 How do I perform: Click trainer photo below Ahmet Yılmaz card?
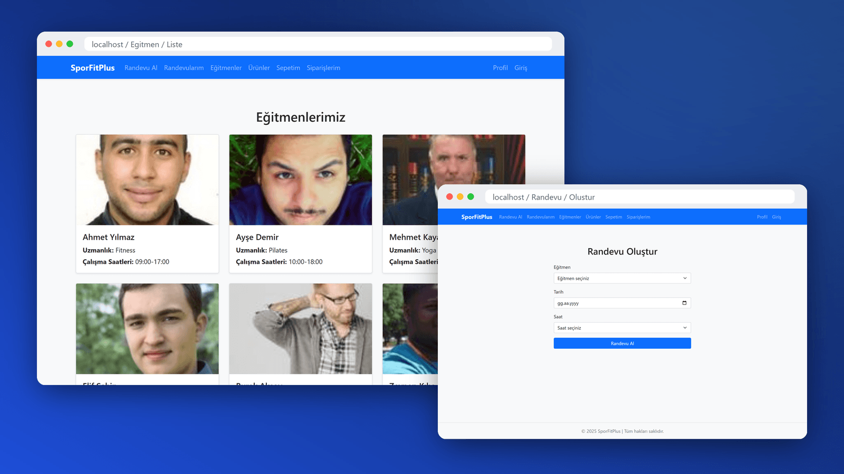point(147,329)
